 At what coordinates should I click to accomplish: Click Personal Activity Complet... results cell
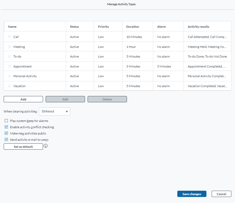pyautogui.click(x=207, y=76)
